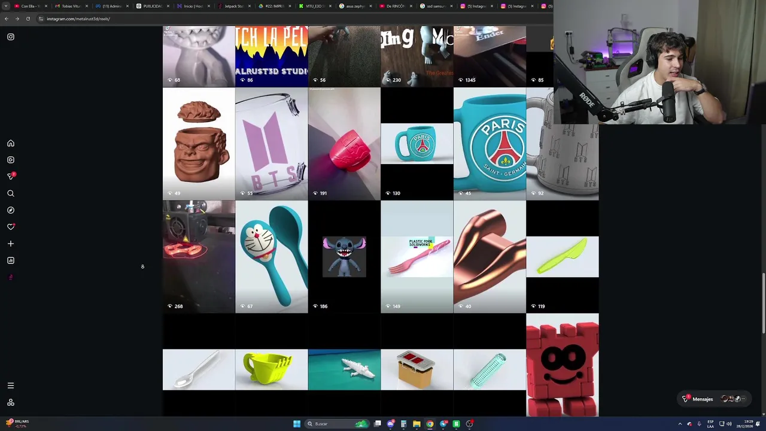Switch to the 'asus zephyr' Google tab

(x=355, y=6)
